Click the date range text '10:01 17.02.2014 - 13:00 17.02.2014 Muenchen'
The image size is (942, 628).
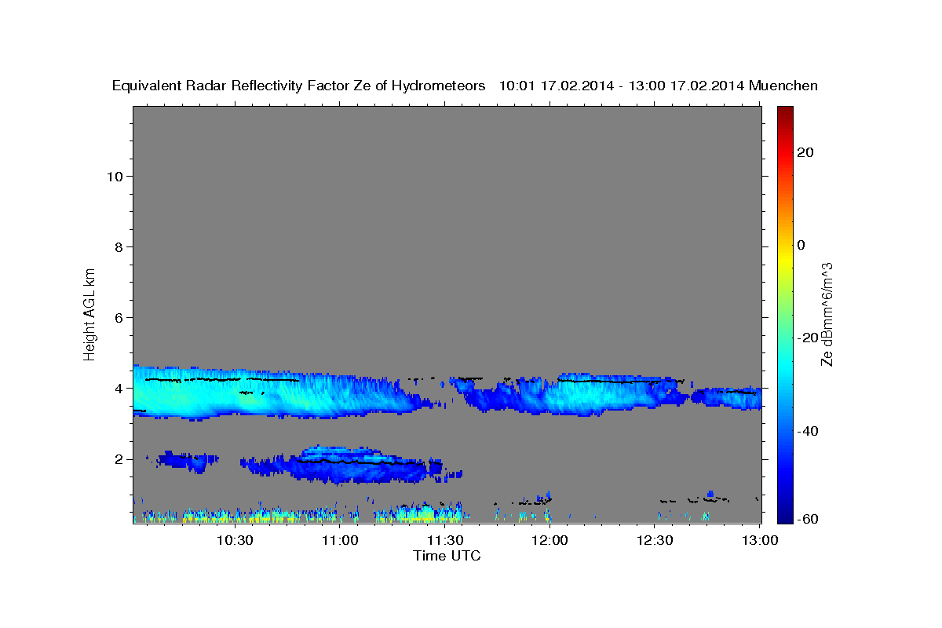click(659, 86)
